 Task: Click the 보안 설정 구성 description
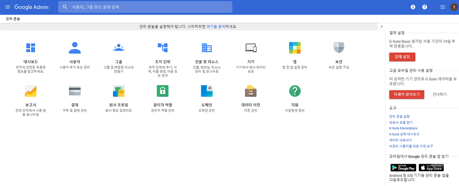339,67
